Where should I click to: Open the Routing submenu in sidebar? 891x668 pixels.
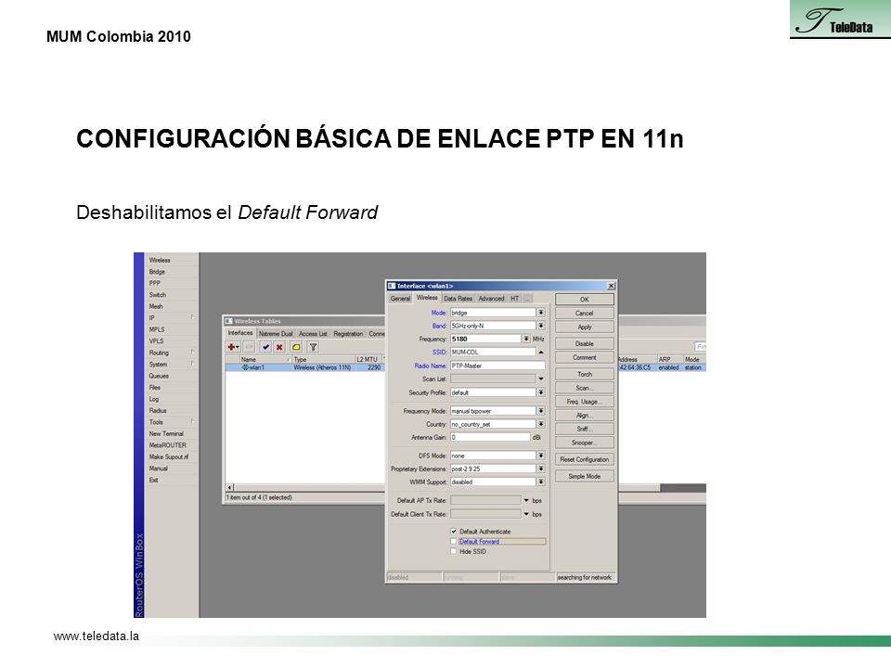(172, 353)
